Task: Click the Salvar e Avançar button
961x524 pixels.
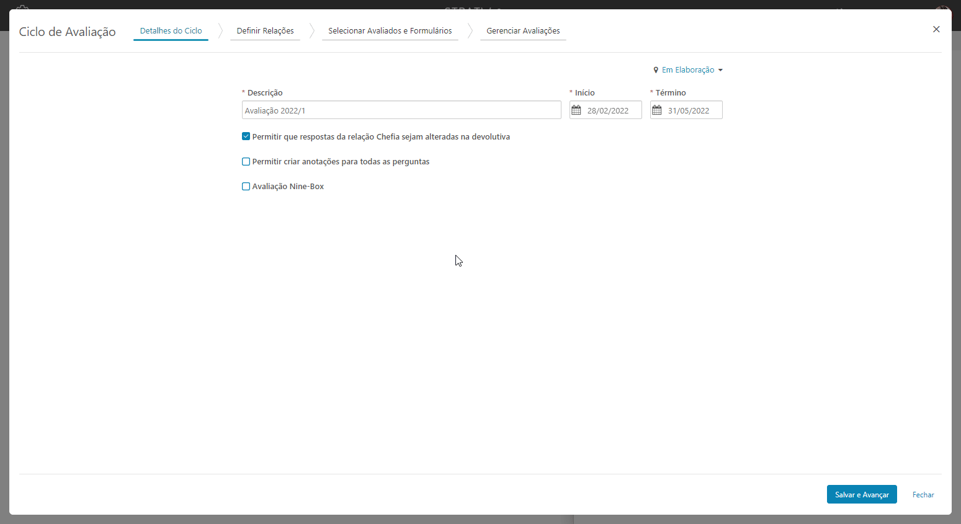Action: tap(862, 494)
